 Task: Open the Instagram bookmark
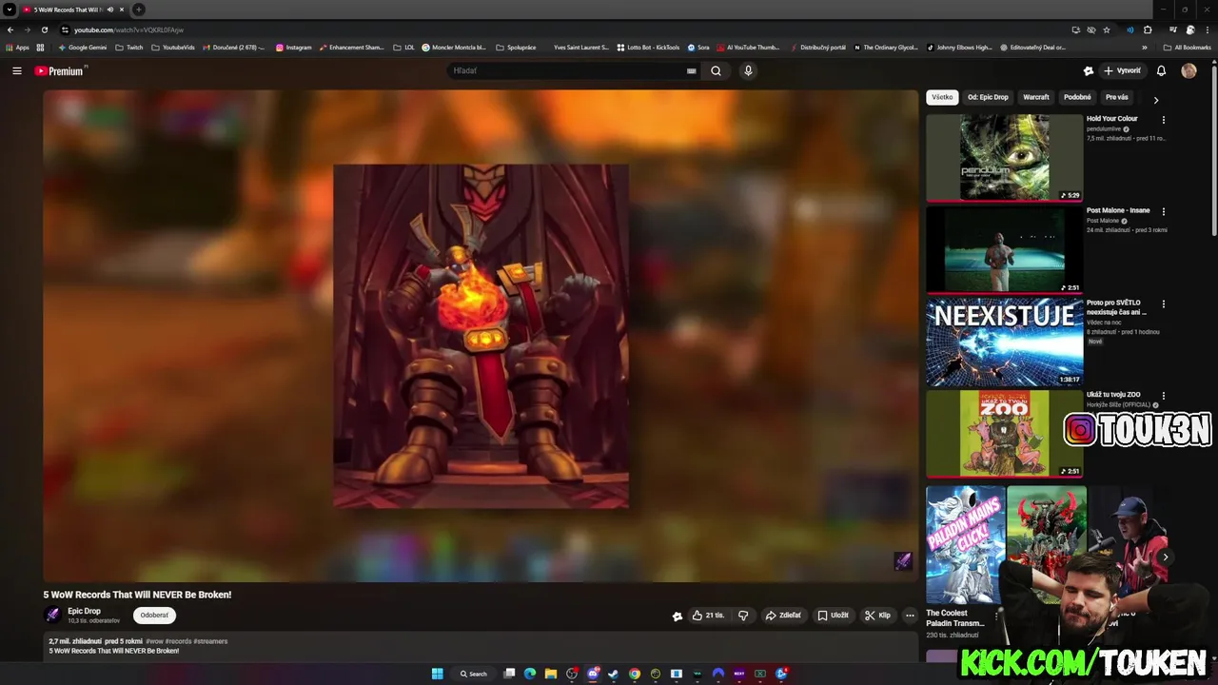[294, 47]
